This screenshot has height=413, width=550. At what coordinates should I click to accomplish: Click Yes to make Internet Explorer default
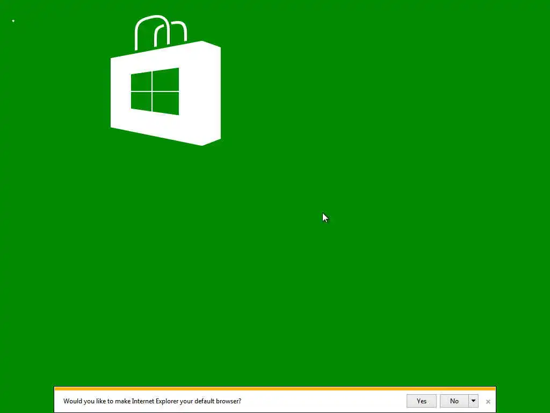[421, 401]
